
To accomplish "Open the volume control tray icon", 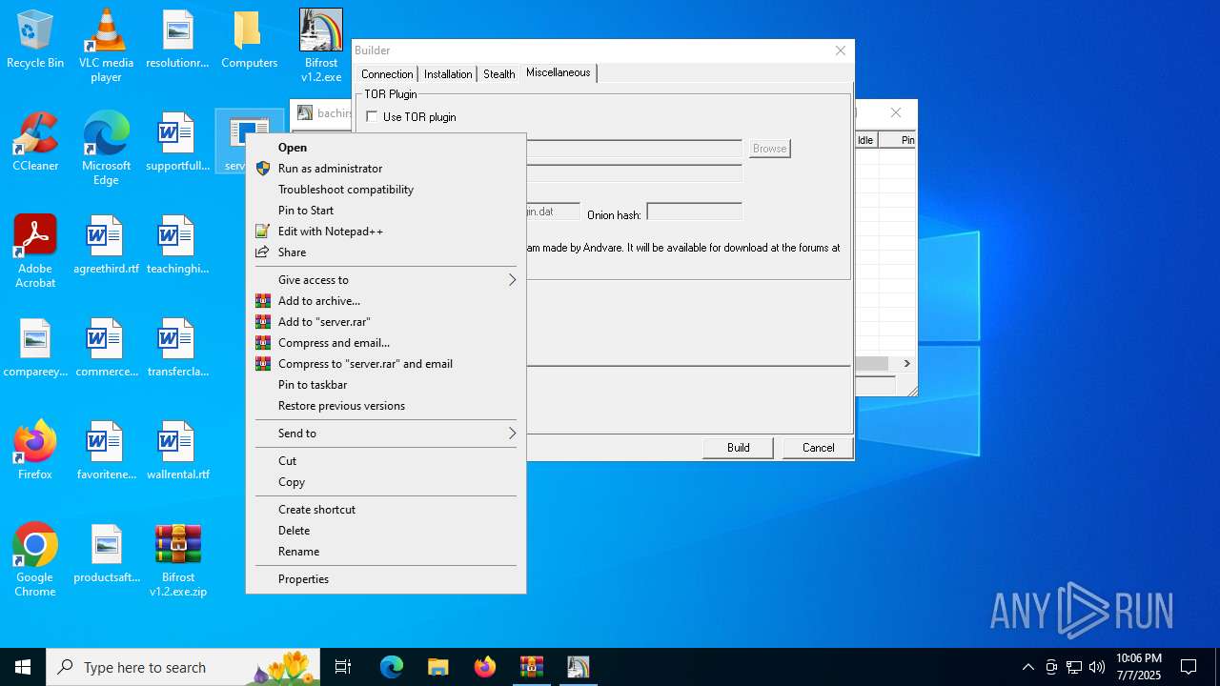I will pos(1096,667).
